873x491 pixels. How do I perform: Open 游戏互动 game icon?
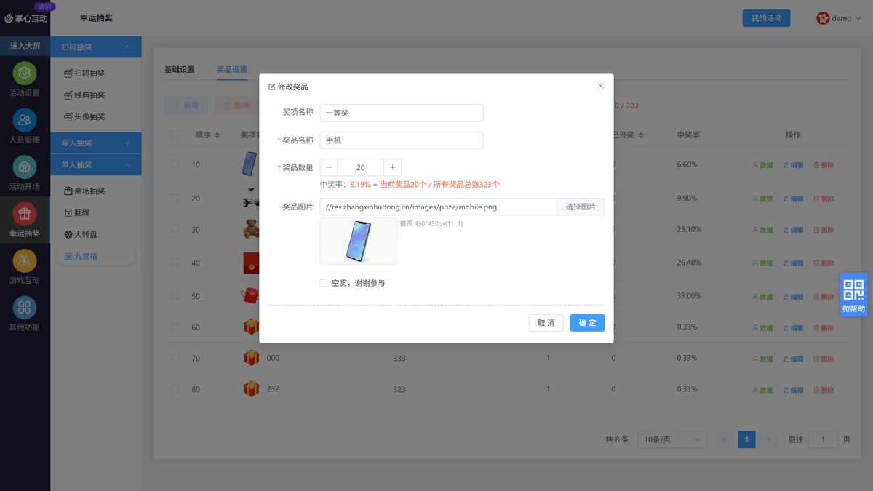coord(25,260)
